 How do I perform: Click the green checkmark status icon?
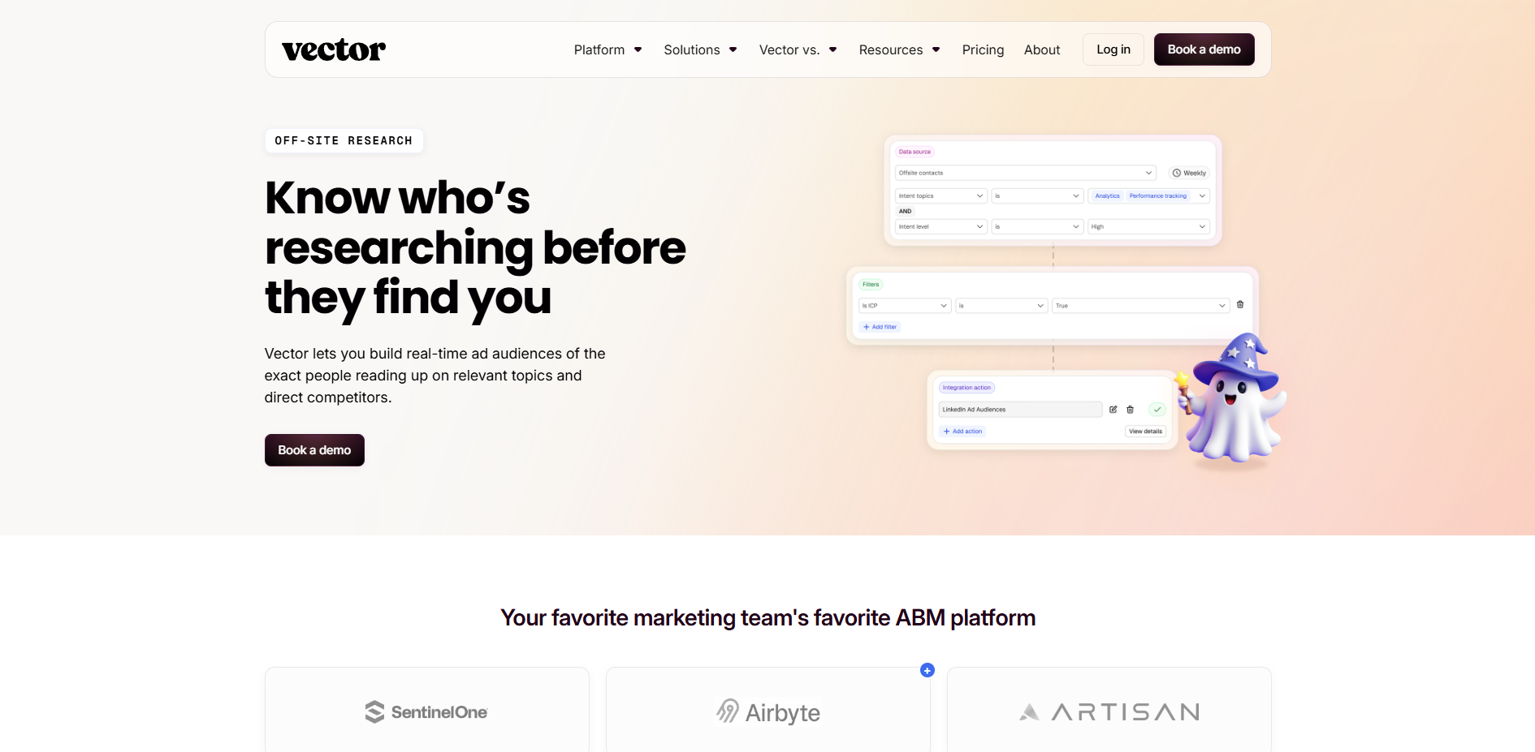(x=1157, y=410)
